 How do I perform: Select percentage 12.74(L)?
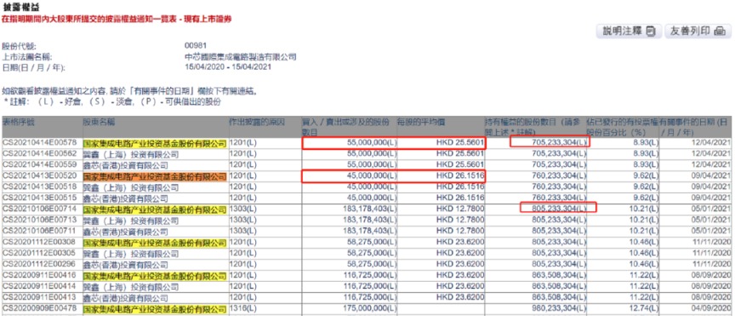[x=645, y=309]
